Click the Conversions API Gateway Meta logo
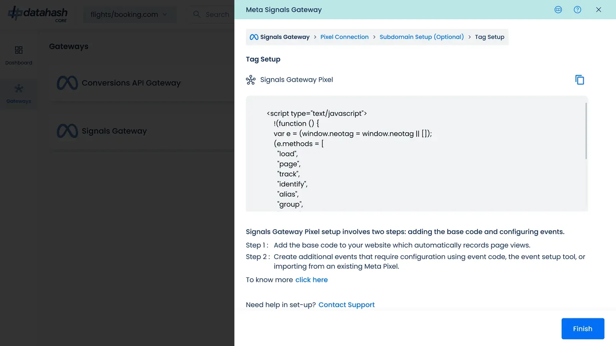The width and height of the screenshot is (616, 346). pos(67,83)
